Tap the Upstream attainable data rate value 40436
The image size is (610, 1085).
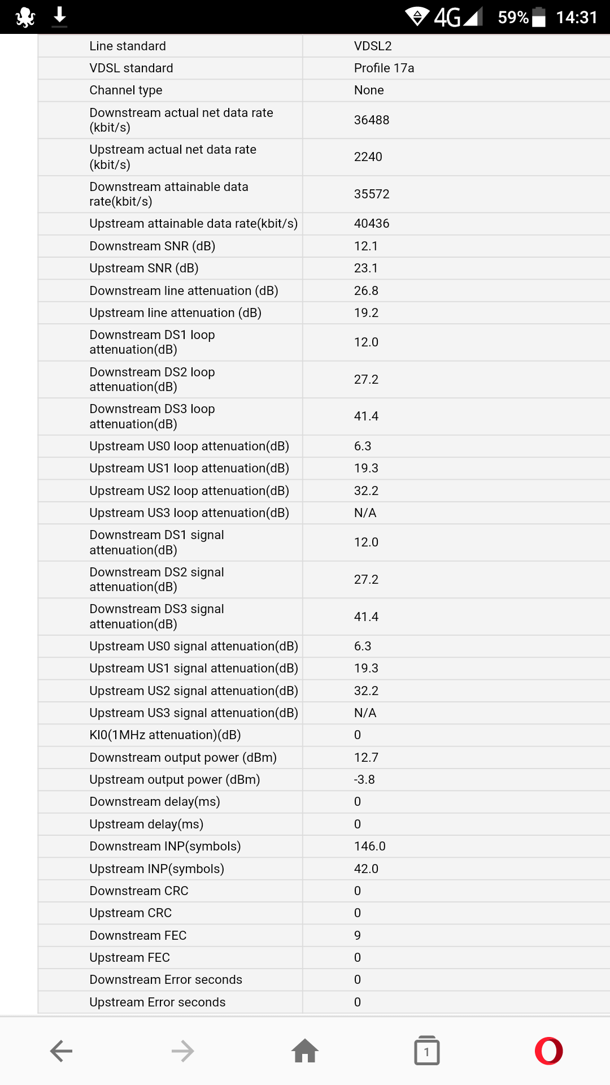pyautogui.click(x=372, y=224)
